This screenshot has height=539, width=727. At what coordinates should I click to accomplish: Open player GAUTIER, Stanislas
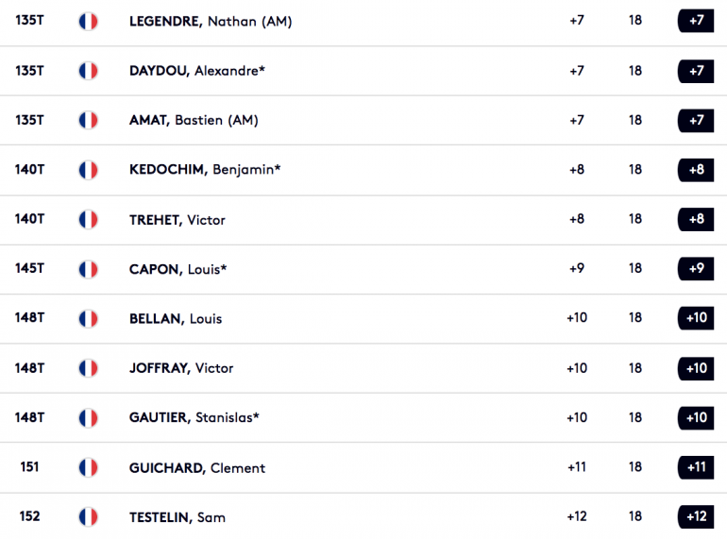pos(194,417)
